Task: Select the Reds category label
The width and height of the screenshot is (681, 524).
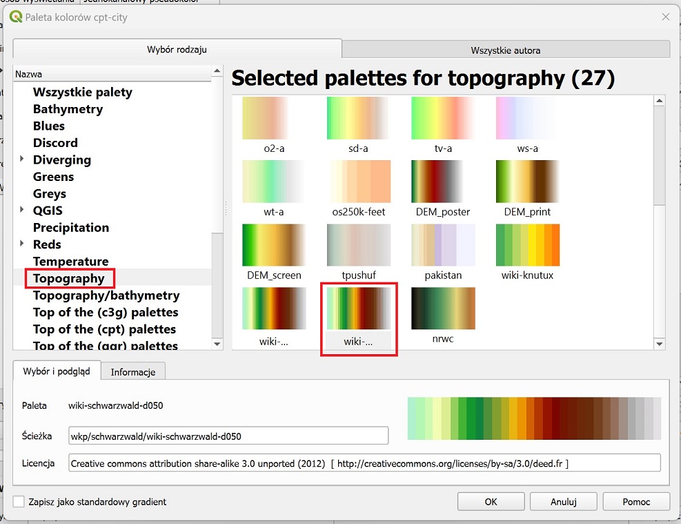Action: (x=47, y=244)
